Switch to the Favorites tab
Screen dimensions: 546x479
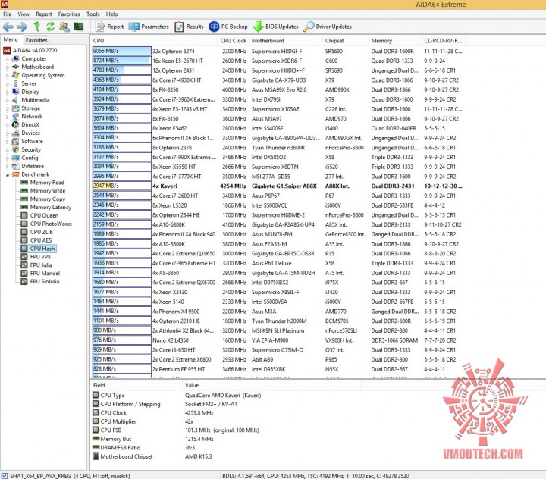click(x=36, y=40)
